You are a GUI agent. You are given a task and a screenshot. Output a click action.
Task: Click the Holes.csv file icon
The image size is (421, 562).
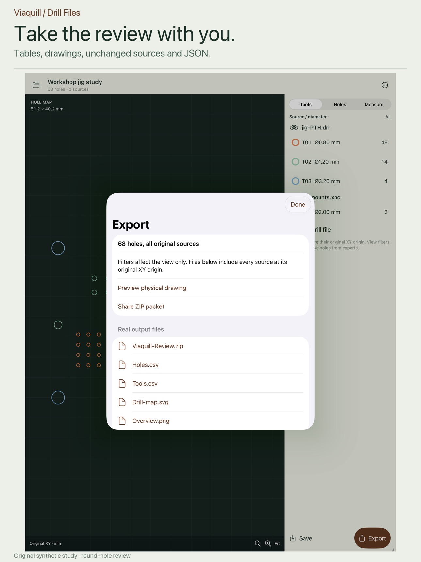pos(122,365)
